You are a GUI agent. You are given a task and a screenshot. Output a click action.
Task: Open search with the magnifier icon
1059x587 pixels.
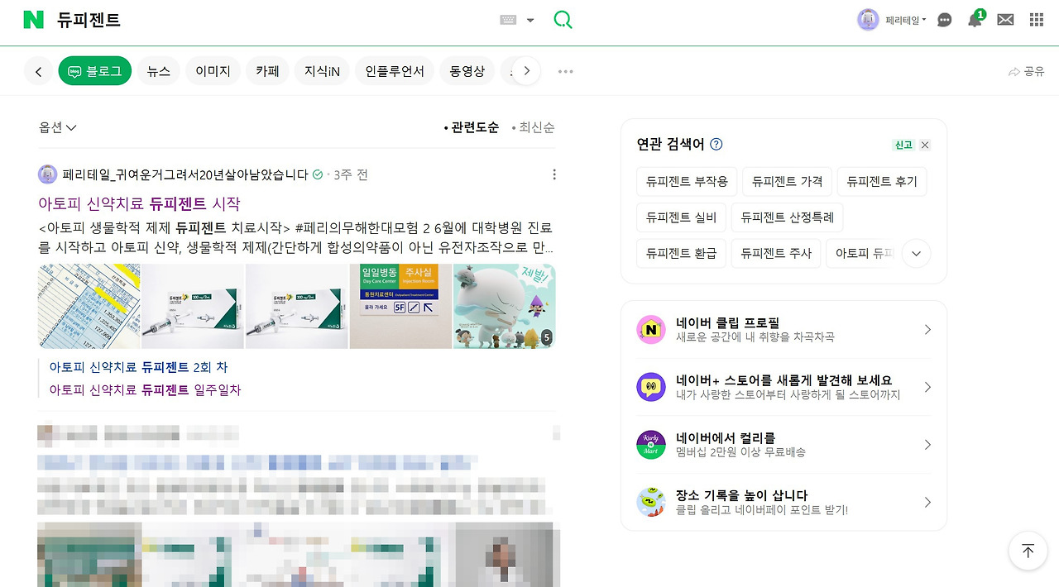click(563, 20)
